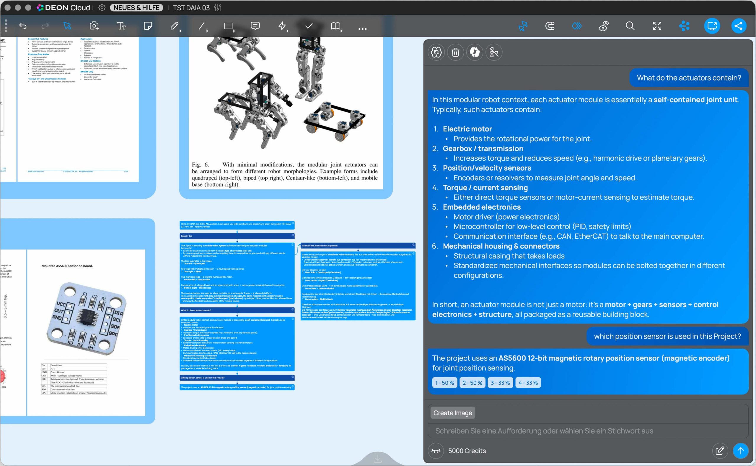The width and height of the screenshot is (756, 466).
Task: Toggle magnet snapping icon
Action: (x=550, y=26)
